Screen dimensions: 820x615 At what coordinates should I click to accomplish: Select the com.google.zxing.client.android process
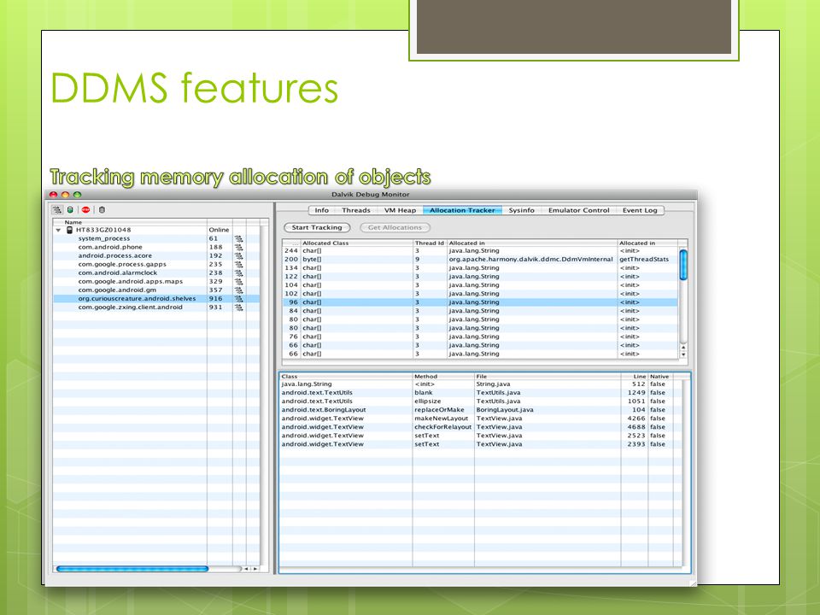156,307
